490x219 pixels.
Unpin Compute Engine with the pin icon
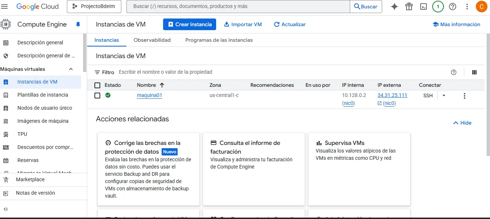click(78, 24)
